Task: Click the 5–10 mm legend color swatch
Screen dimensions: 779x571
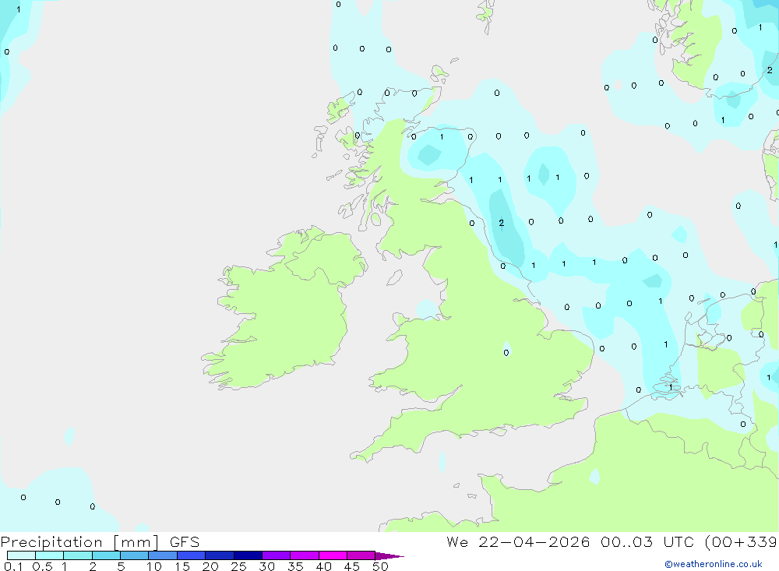Action: (135, 555)
